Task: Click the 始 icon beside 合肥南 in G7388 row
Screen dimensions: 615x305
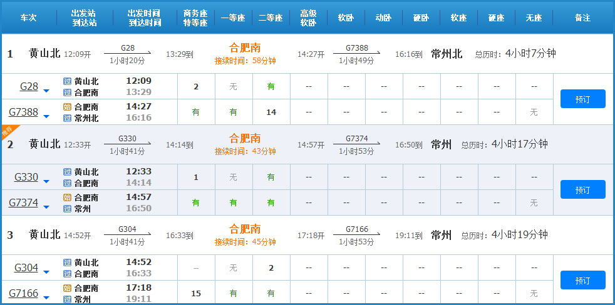Action: coord(67,107)
